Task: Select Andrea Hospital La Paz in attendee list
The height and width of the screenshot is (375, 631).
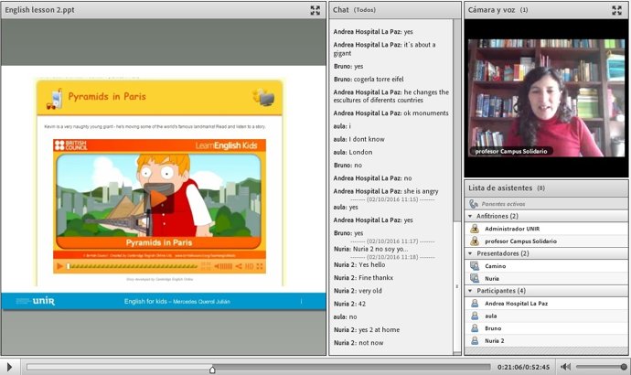Action: 517,303
